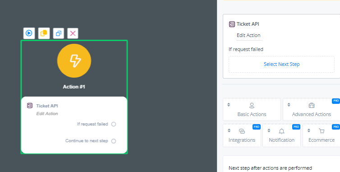Delete the step with pink X icon
340x172 pixels.
[73, 33]
